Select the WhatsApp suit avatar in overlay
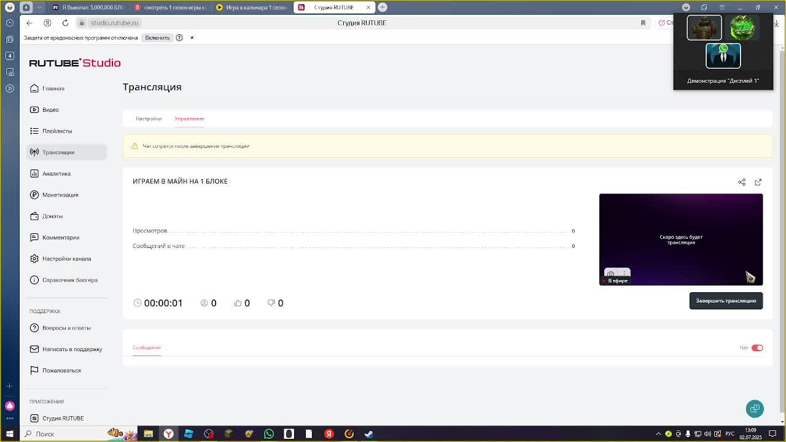Screen dimensions: 786x442 point(723,56)
